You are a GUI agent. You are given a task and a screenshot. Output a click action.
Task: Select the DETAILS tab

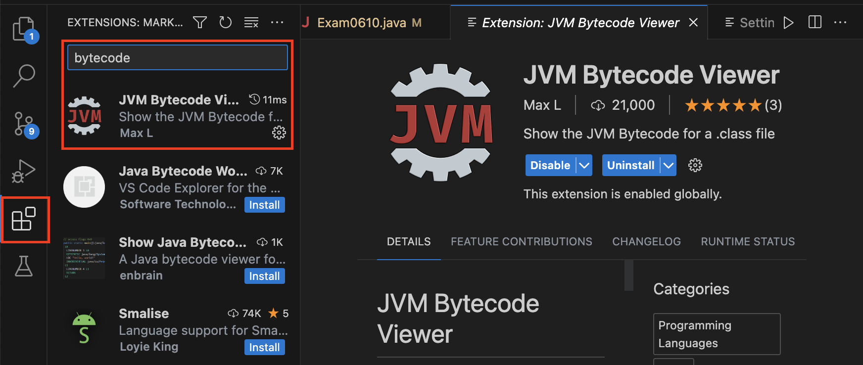(409, 241)
